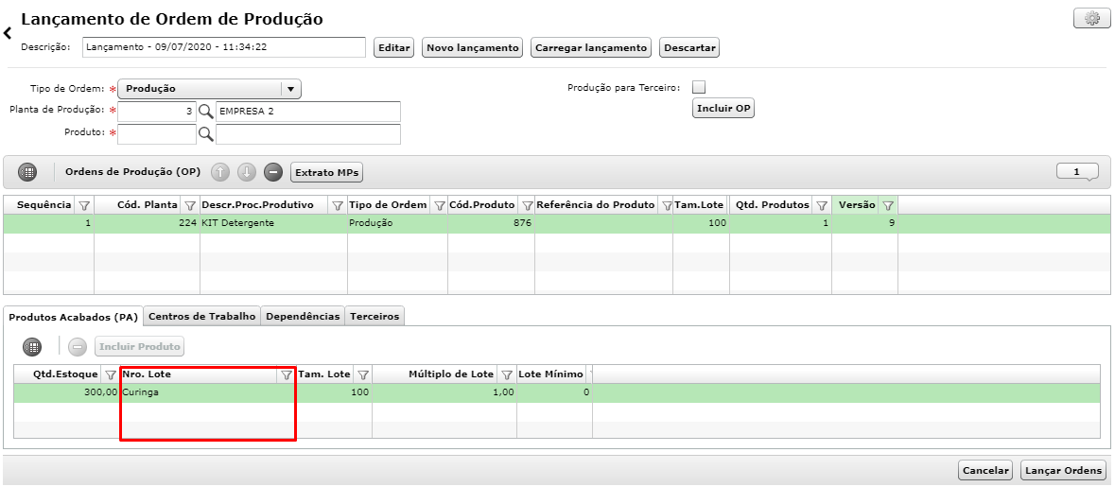The height and width of the screenshot is (487, 1115).
Task: Open settings via the gear icon
Action: click(x=1091, y=19)
